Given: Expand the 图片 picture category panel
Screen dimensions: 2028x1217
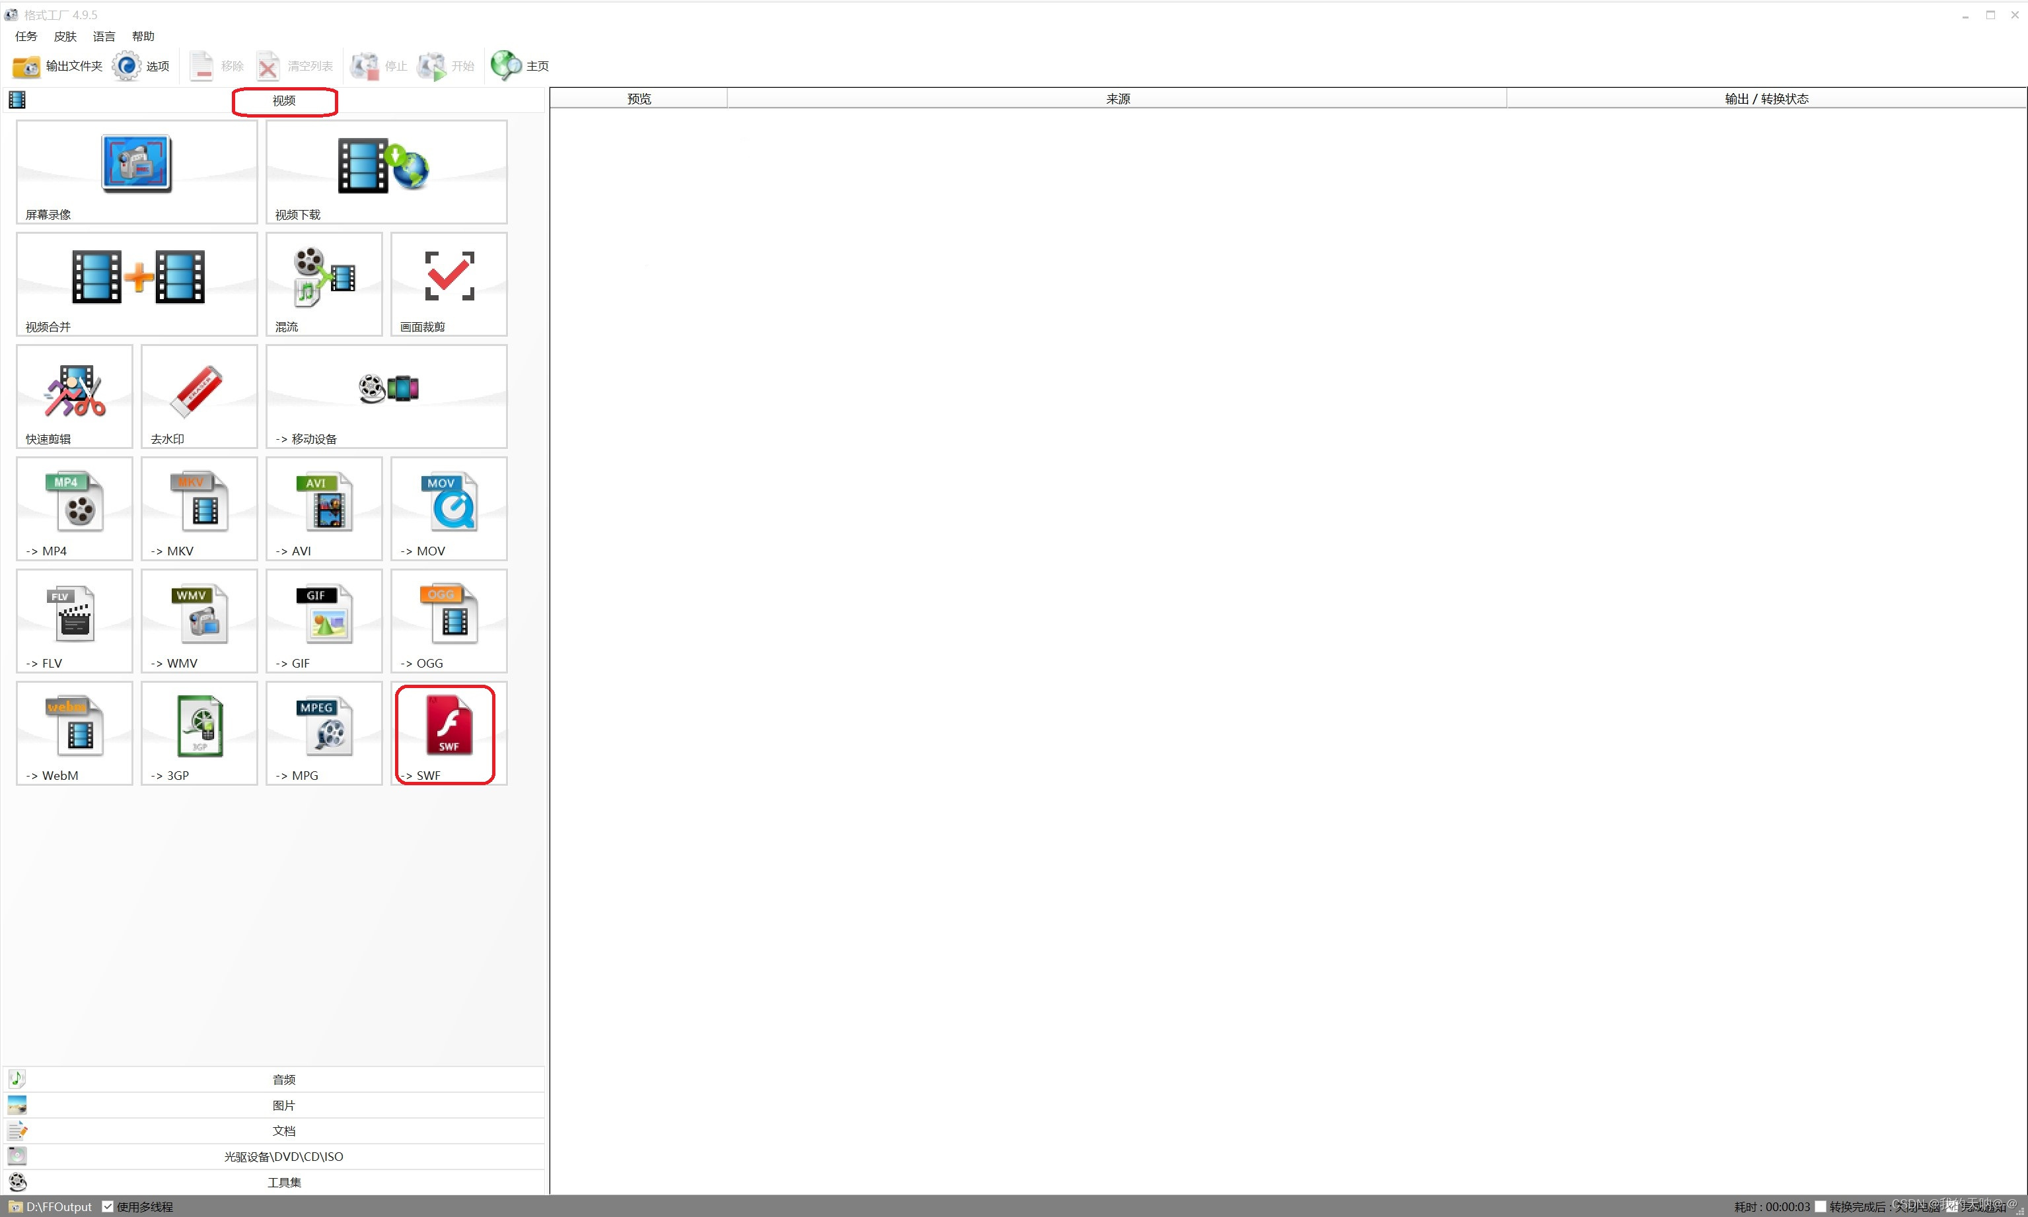Looking at the screenshot, I should (283, 1105).
